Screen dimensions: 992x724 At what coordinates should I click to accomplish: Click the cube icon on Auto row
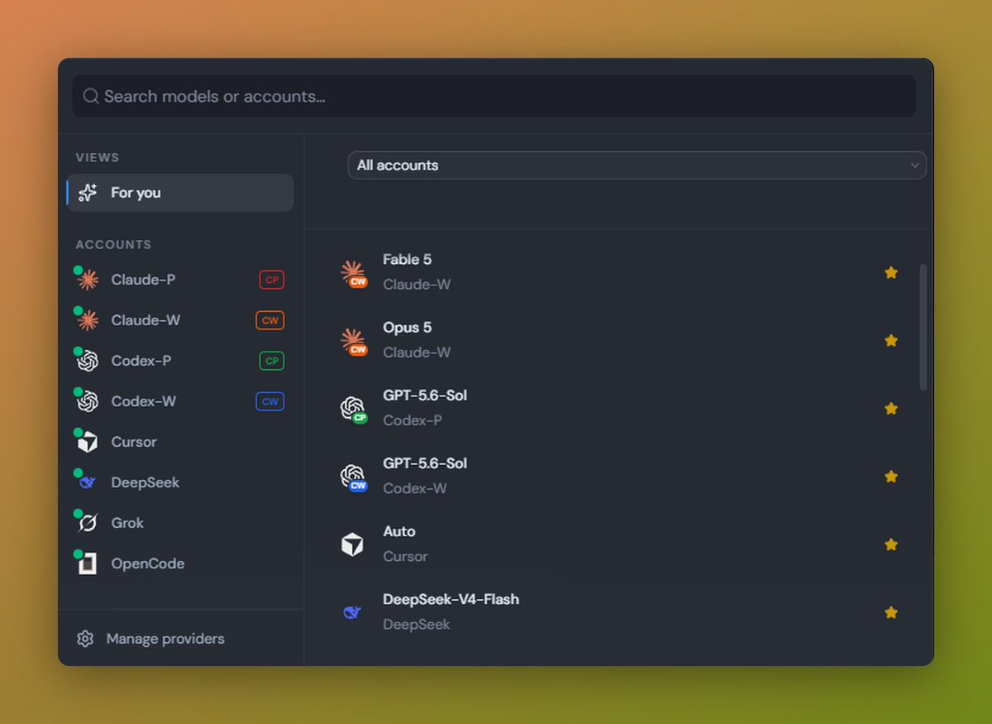tap(352, 544)
